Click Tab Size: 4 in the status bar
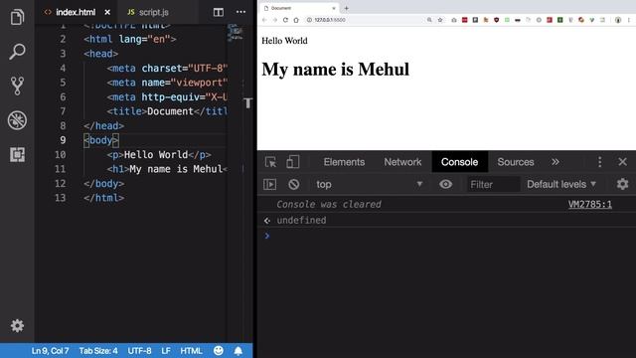 [98, 351]
